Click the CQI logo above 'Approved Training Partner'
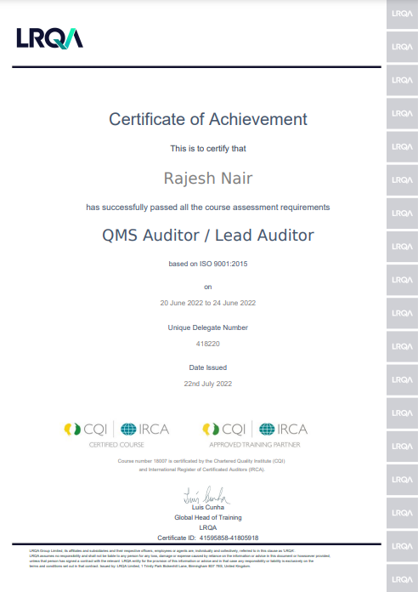Screen dimensions: 418x592 click(x=224, y=430)
